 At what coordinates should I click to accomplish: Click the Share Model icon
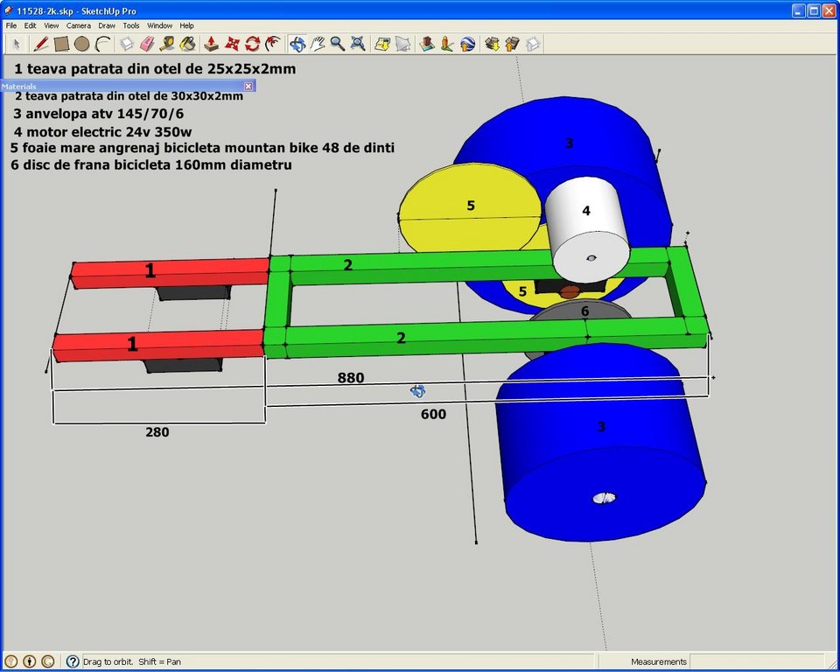(512, 44)
